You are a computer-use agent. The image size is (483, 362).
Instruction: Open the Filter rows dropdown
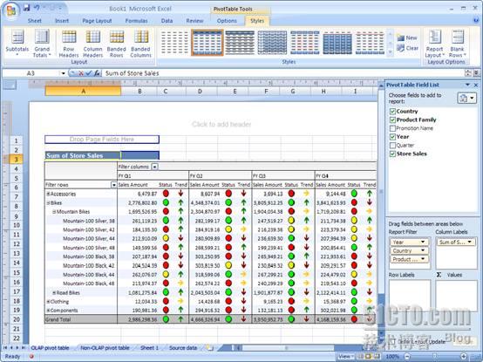pos(113,185)
